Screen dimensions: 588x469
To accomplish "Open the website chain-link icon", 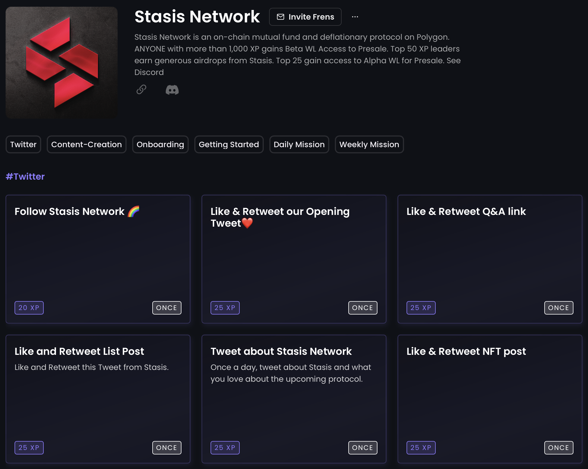I will tap(141, 90).
